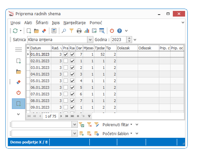Click the Tip column header
Image resolution: width=198 pixels, height=156 pixels.
click(111, 48)
